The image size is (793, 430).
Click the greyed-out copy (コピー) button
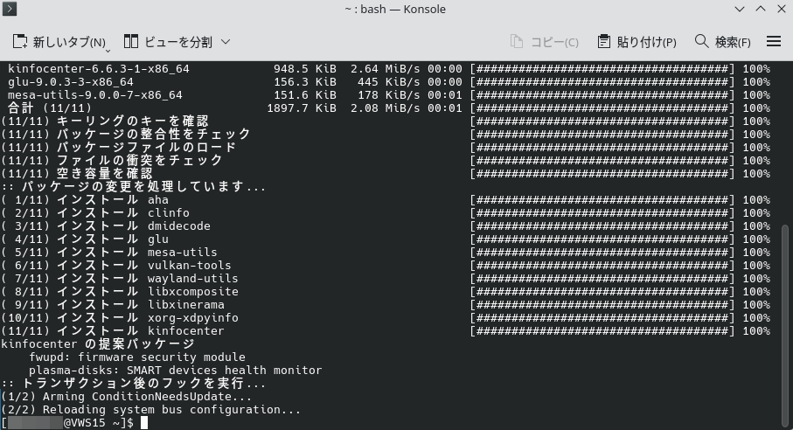[544, 42]
